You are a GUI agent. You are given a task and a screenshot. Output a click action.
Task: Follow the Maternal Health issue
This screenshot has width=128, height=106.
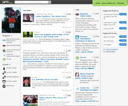[x=123, y=36]
